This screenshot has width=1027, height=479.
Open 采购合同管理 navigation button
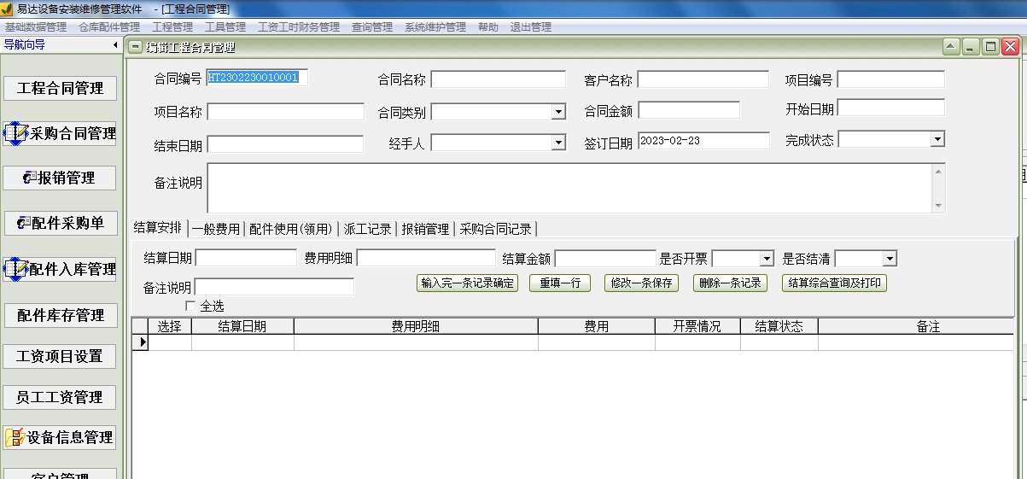pos(60,133)
